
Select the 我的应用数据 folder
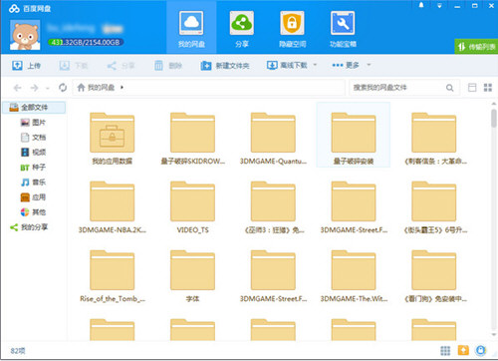click(x=113, y=139)
